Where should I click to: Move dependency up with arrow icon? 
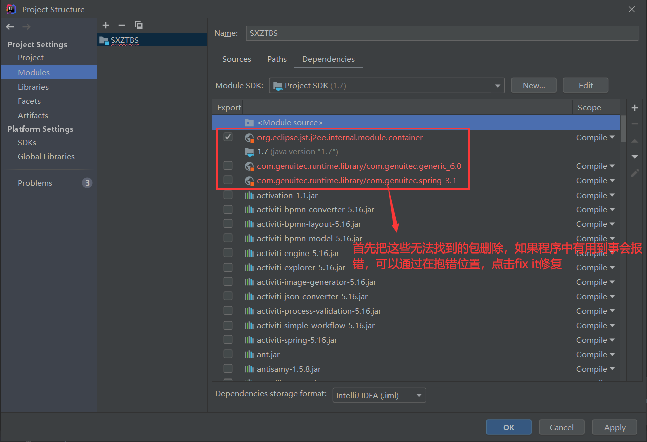click(635, 141)
